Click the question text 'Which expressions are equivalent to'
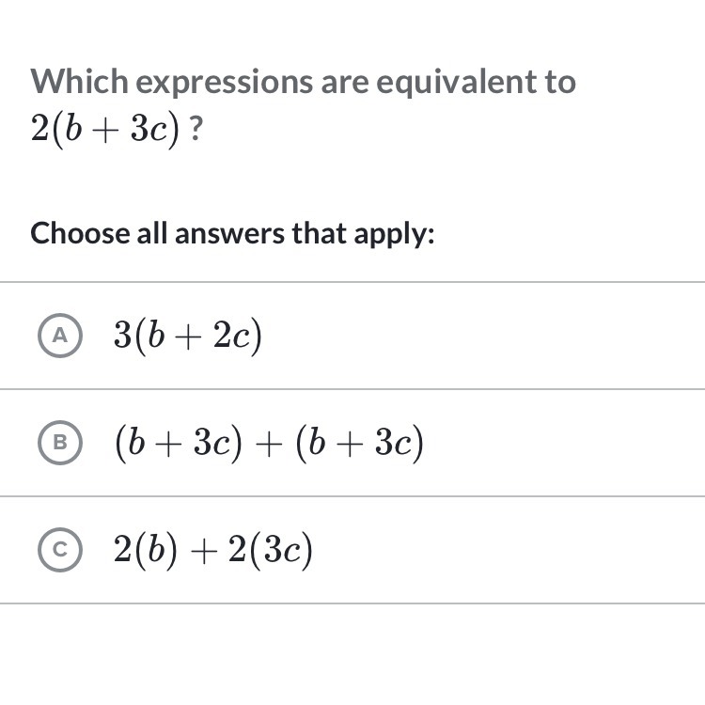The width and height of the screenshot is (705, 705). [x=303, y=82]
